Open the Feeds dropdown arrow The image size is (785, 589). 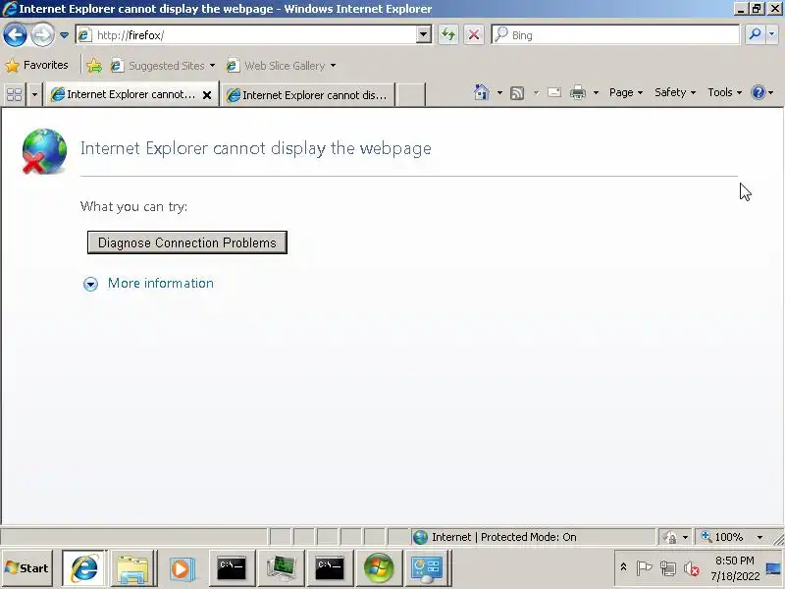pos(536,92)
